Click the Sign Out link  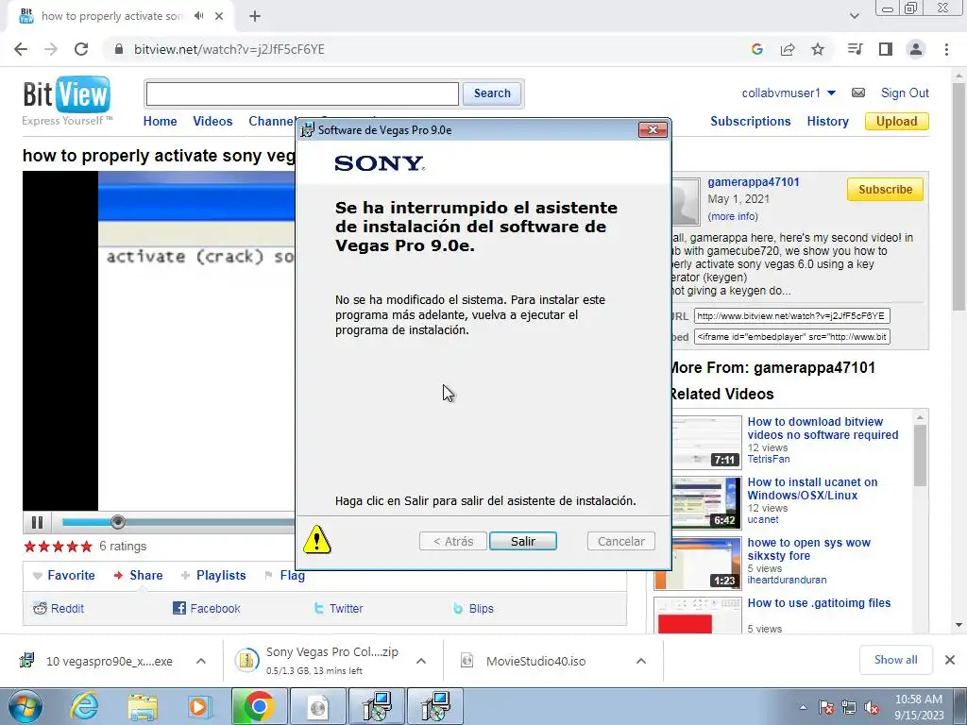pyautogui.click(x=905, y=93)
